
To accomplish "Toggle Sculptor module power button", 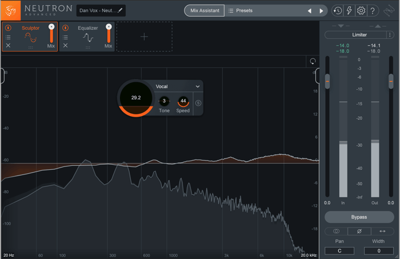I will click(8, 27).
